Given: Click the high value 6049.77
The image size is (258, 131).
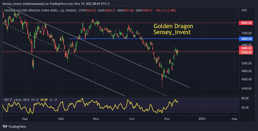Looking at the screenshot, I should tap(110, 10).
